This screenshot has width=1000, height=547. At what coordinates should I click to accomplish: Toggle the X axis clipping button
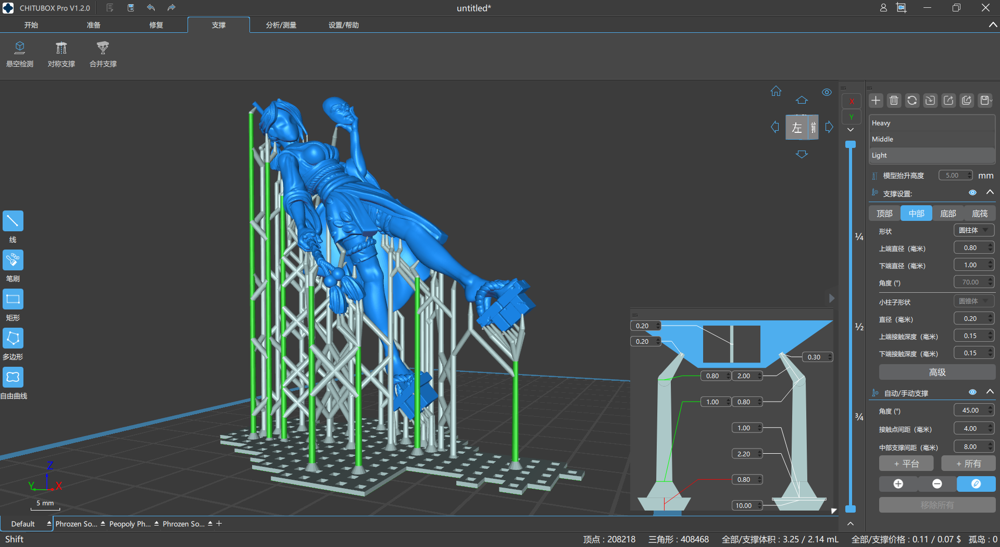(851, 102)
